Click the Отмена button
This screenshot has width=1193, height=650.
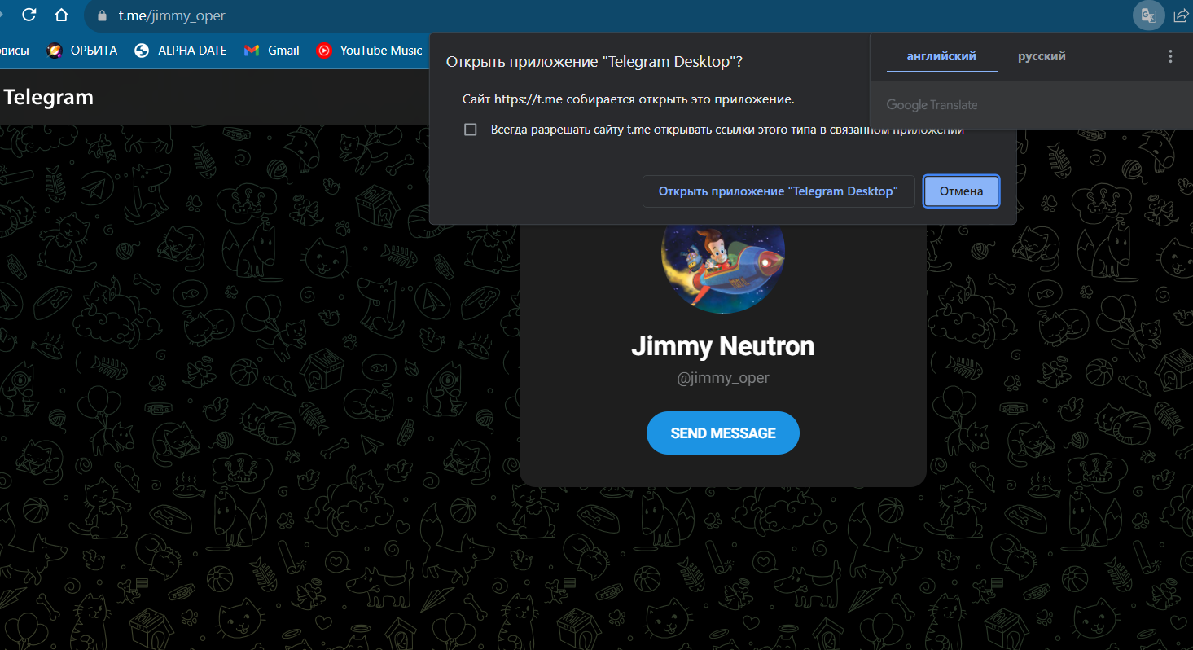point(961,191)
